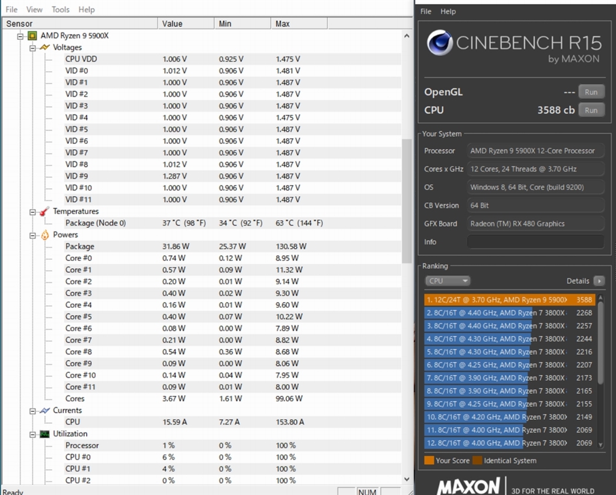616x495 pixels.
Task: Click the Utilization category icon
Action: click(45, 434)
